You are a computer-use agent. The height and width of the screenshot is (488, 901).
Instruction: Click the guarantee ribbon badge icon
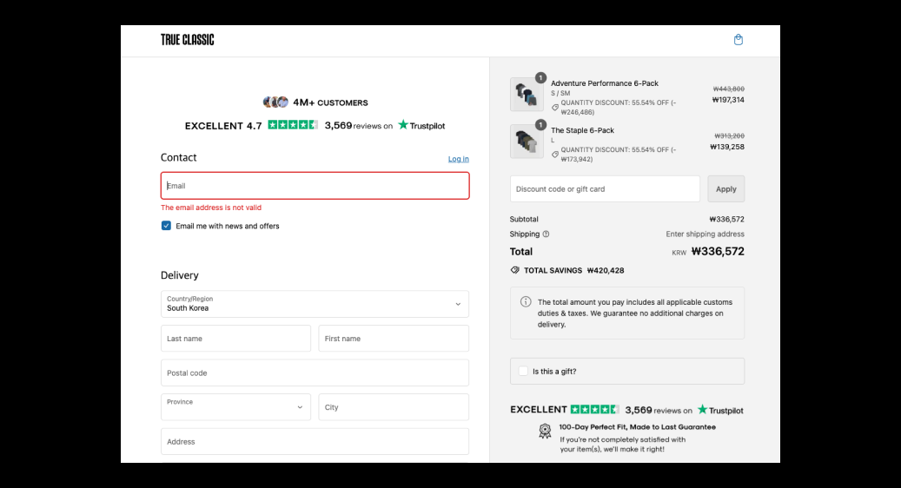545,431
